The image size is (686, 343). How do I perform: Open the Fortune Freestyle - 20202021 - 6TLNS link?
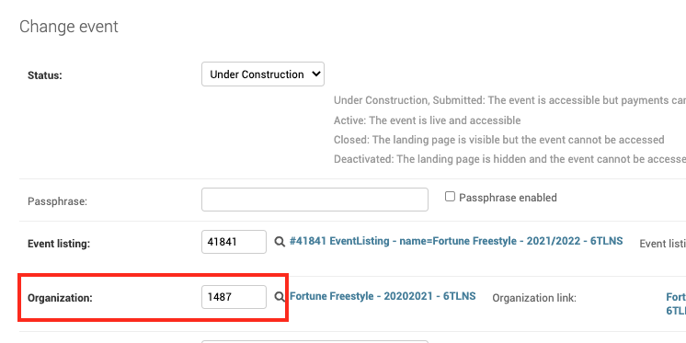point(383,296)
